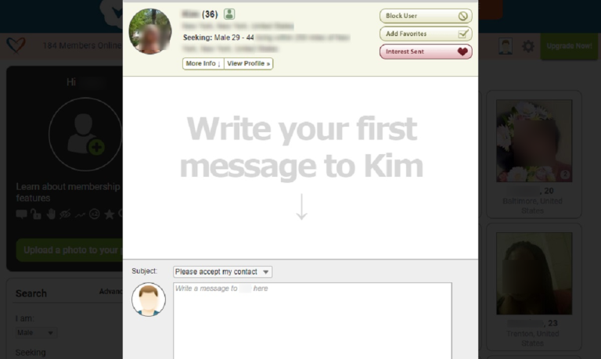
Task: Click the red heart on Interest Sent
Action: tap(462, 52)
